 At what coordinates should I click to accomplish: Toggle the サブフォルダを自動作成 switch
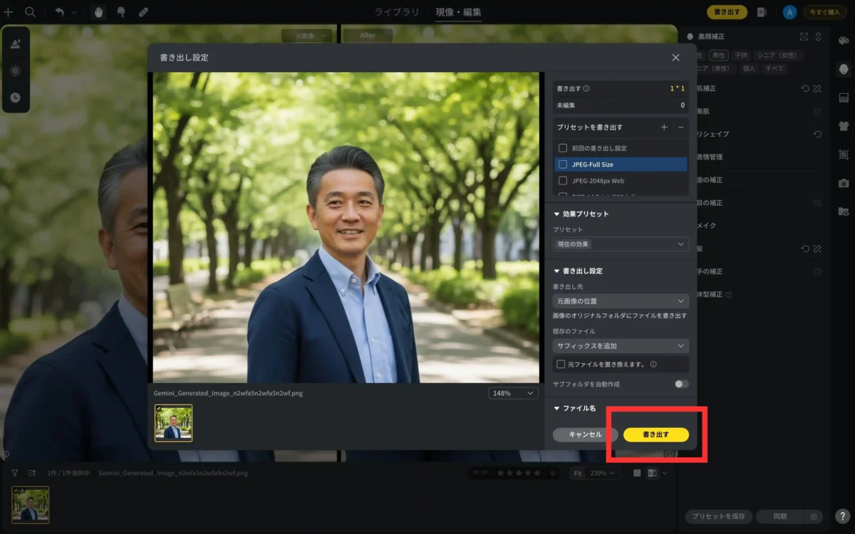click(681, 384)
